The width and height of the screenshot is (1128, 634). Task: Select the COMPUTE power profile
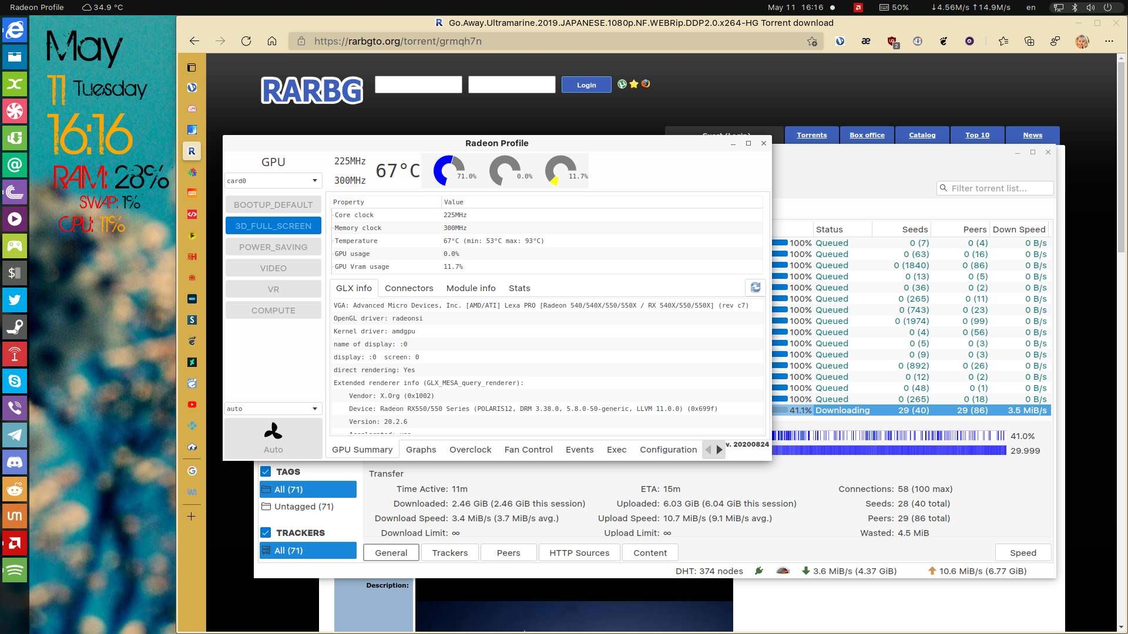[x=273, y=311]
